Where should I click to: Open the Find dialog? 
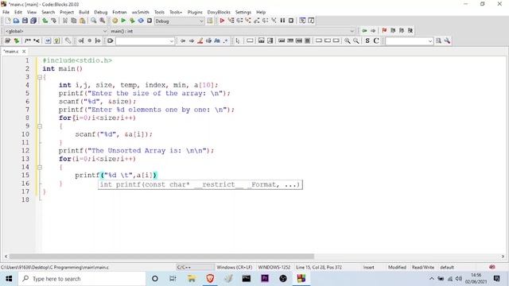coord(94,21)
